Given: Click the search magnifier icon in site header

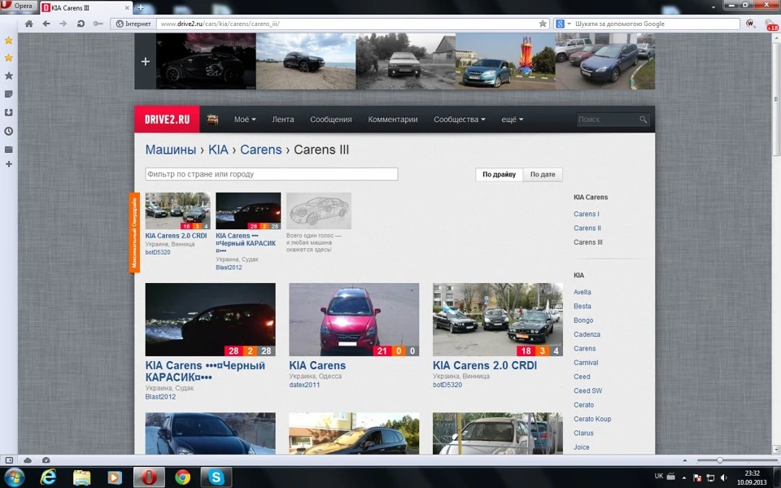Looking at the screenshot, I should (x=643, y=120).
